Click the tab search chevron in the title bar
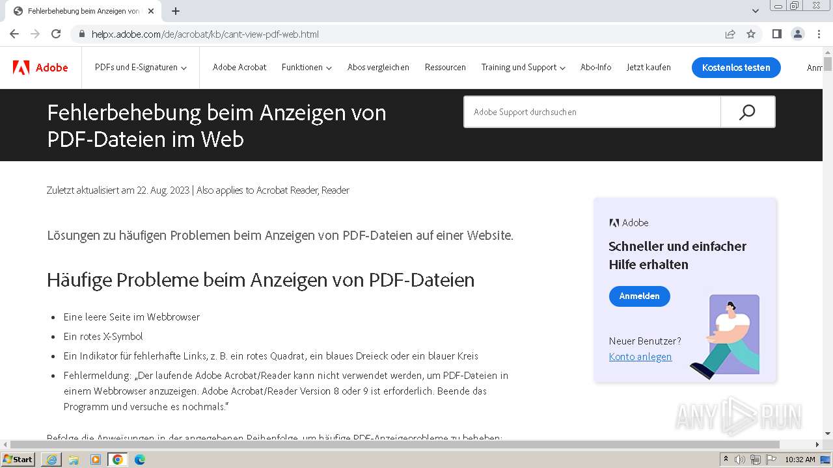 (x=756, y=11)
